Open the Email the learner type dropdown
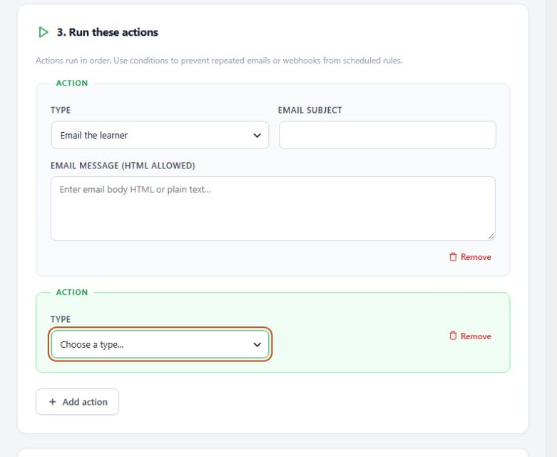Viewport: 557px width, 457px height. (160, 135)
